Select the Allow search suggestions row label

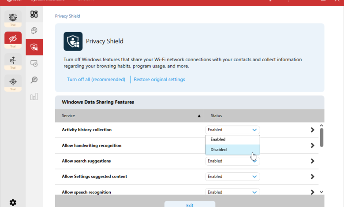86,161
